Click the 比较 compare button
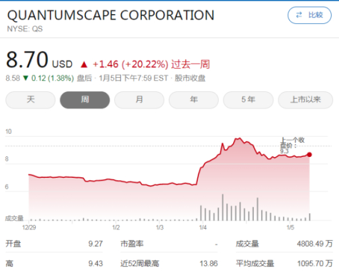 click(309, 15)
